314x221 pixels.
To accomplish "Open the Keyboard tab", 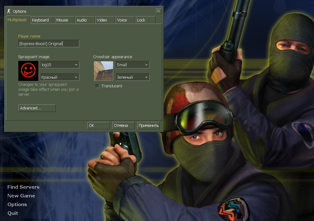I will [x=42, y=20].
